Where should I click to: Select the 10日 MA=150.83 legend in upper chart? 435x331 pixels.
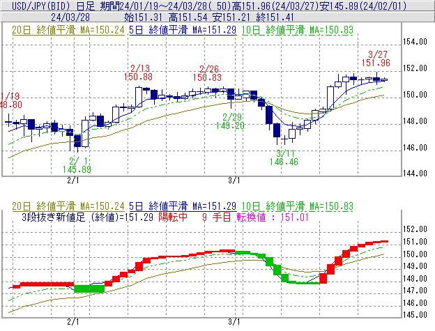[298, 30]
